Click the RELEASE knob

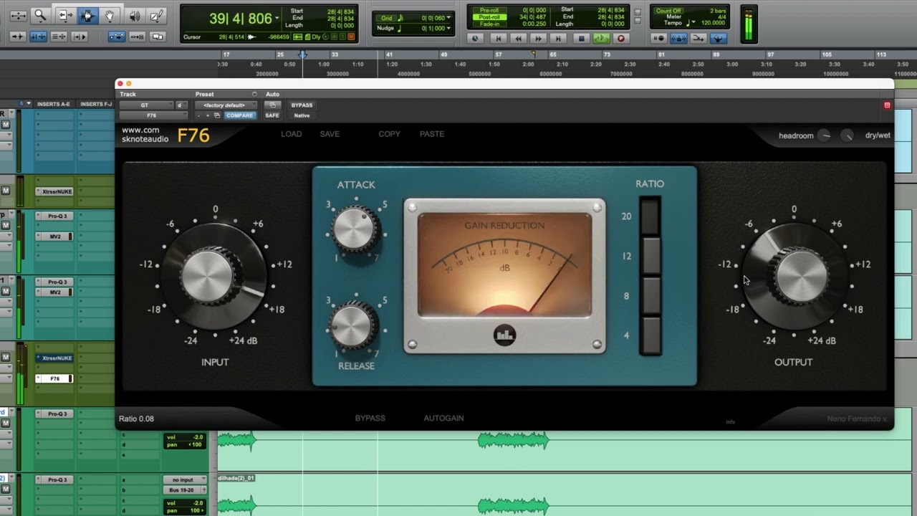354,325
